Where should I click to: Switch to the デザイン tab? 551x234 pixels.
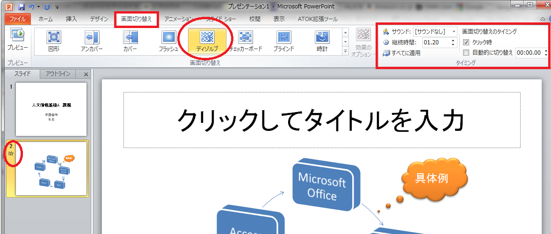click(x=99, y=19)
